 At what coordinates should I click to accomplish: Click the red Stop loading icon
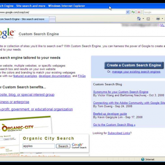coord(139,12)
